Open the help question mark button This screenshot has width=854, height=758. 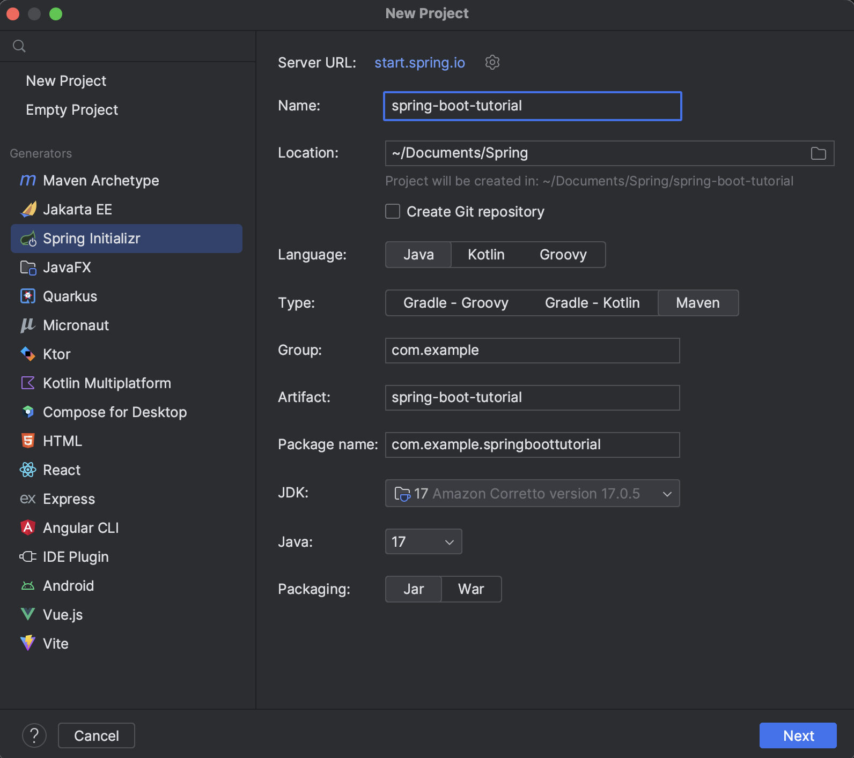[34, 735]
